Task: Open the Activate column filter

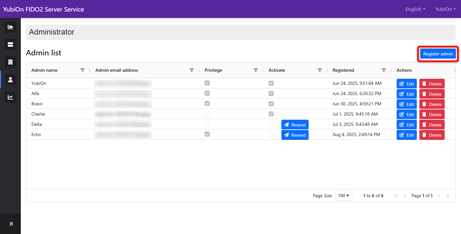Action: (320, 70)
